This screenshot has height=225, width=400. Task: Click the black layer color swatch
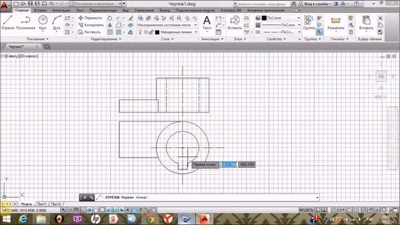157,32
